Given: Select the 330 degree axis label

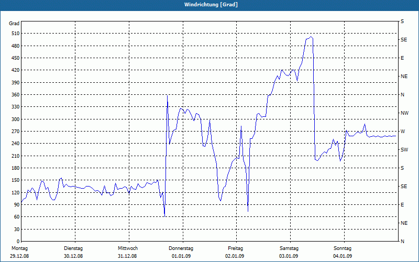Looking at the screenshot, I should tap(16, 107).
